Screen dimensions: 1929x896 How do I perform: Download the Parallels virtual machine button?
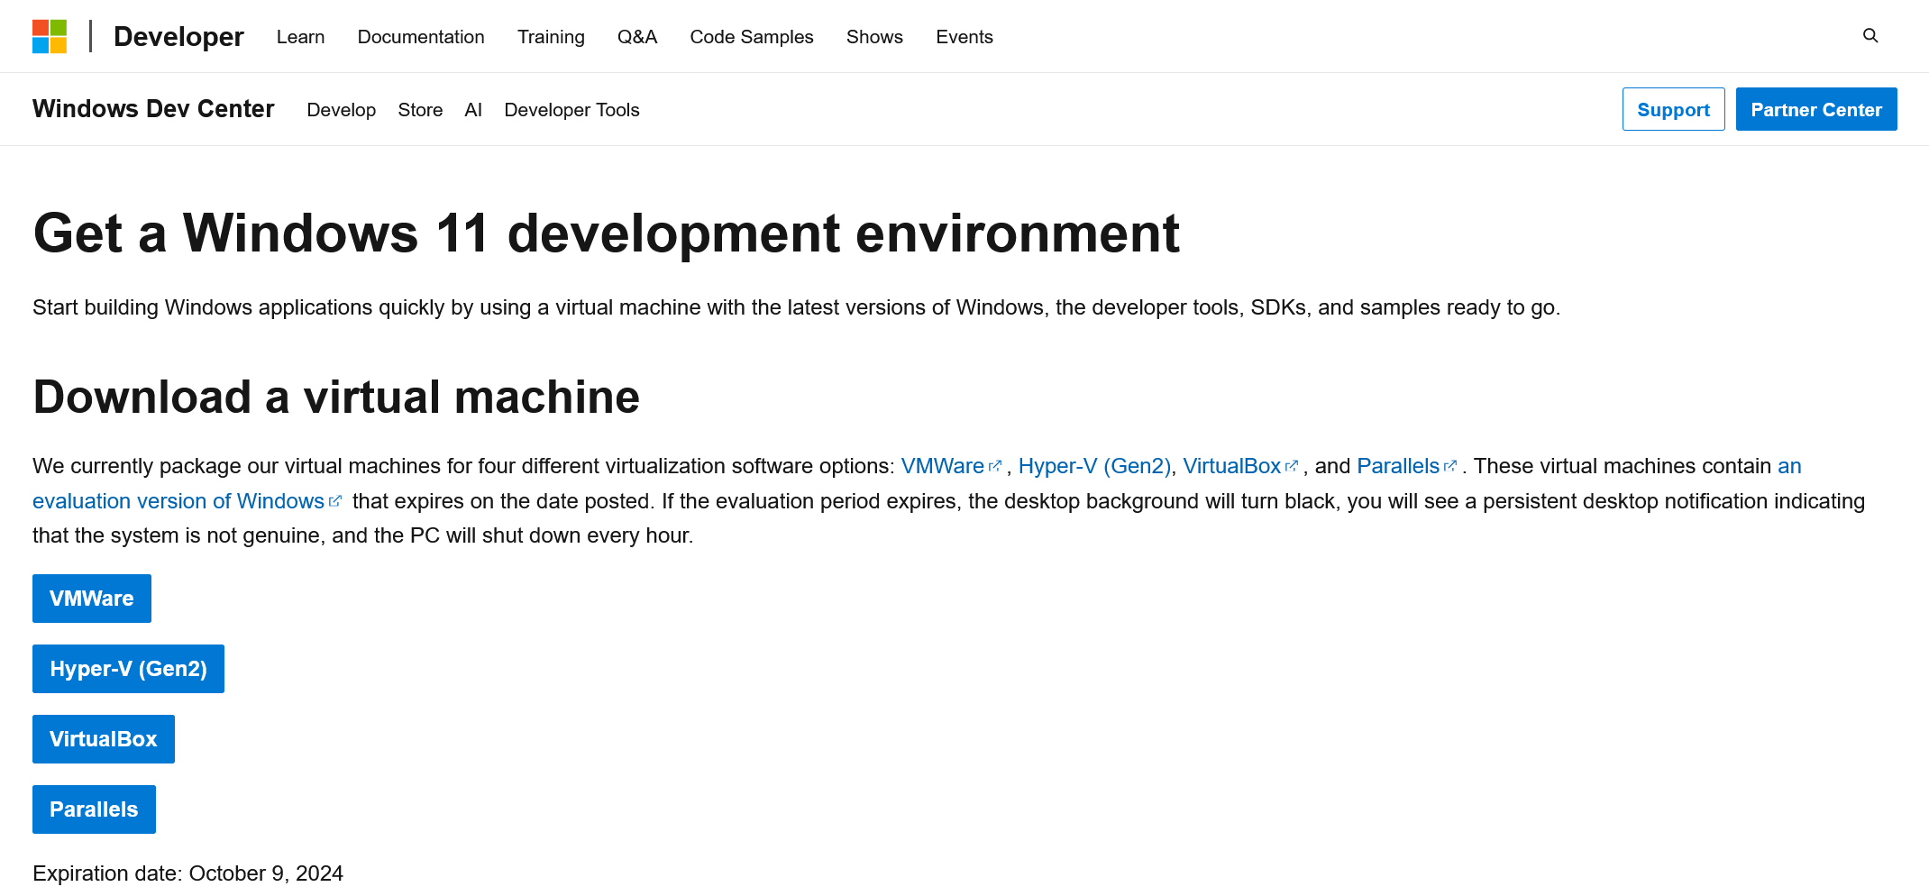point(94,809)
